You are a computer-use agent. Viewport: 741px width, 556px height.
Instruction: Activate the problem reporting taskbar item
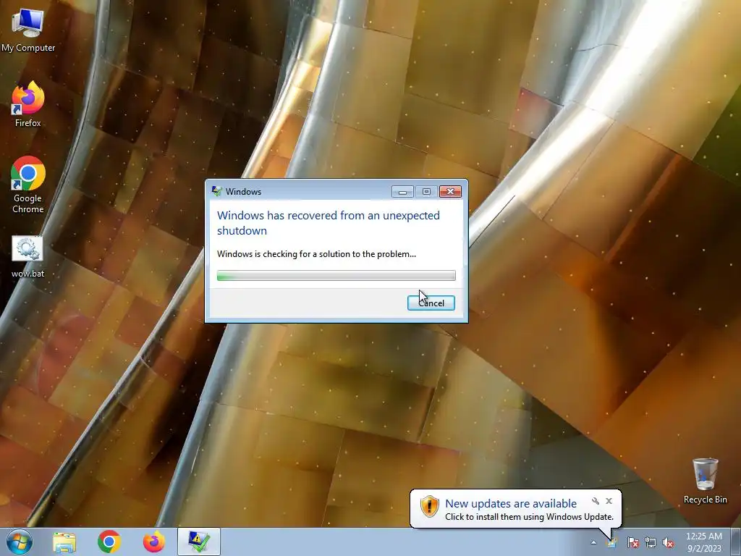199,542
